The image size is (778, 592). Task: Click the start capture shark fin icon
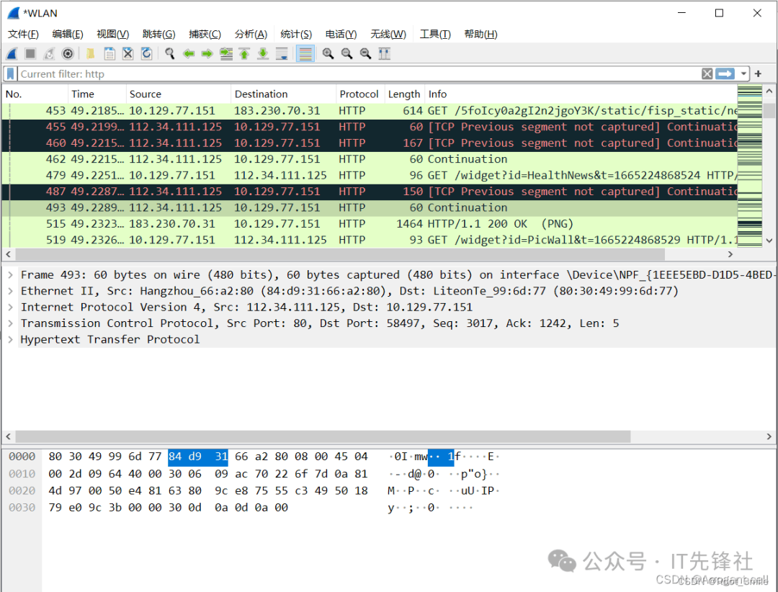point(12,53)
